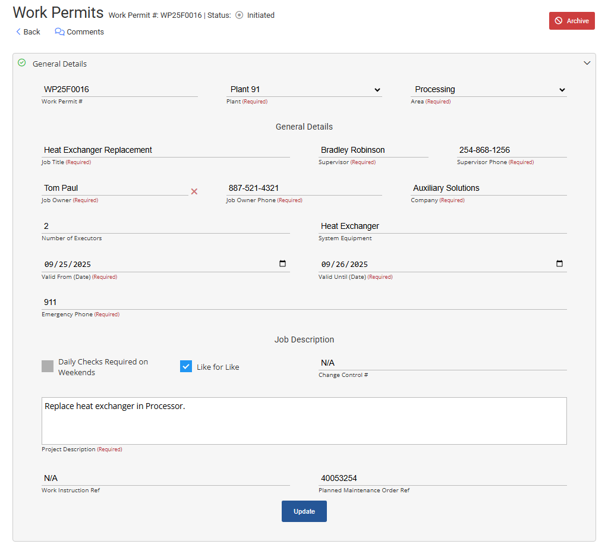
Task: Open the Plant dropdown showing Plant 91
Action: [304, 90]
